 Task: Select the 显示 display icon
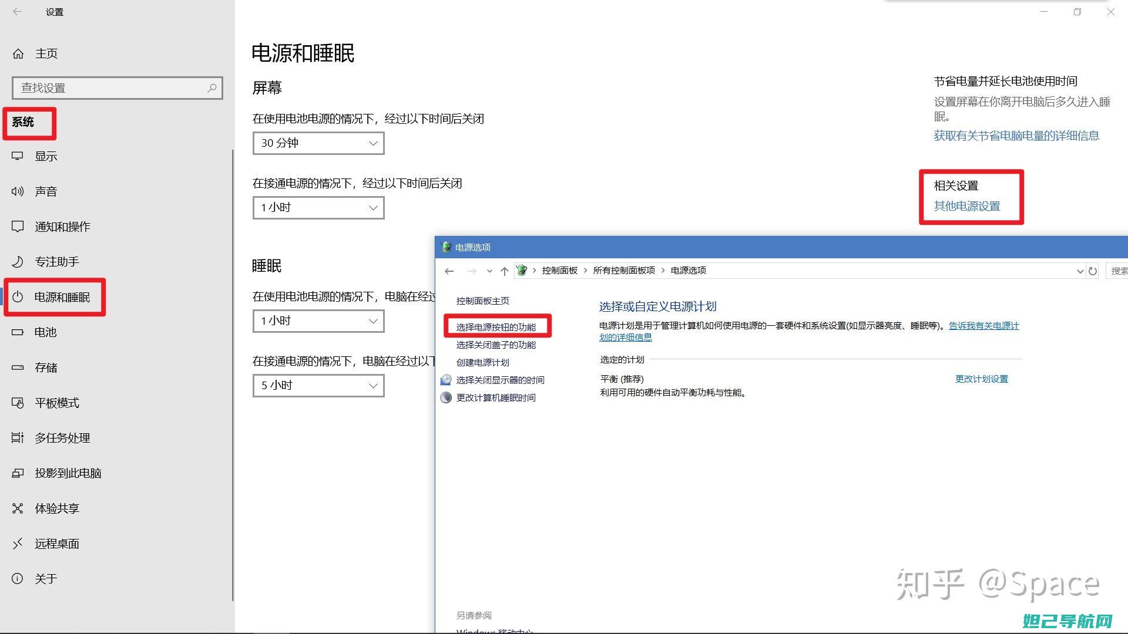tap(18, 156)
